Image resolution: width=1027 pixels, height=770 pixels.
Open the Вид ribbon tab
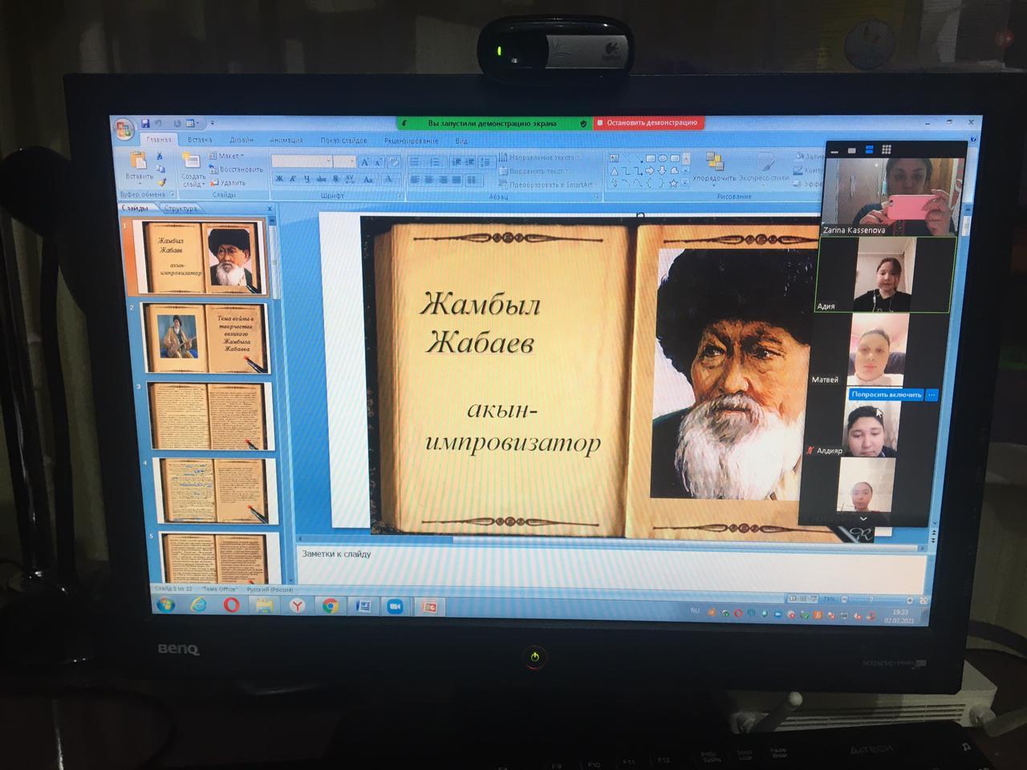click(x=461, y=141)
